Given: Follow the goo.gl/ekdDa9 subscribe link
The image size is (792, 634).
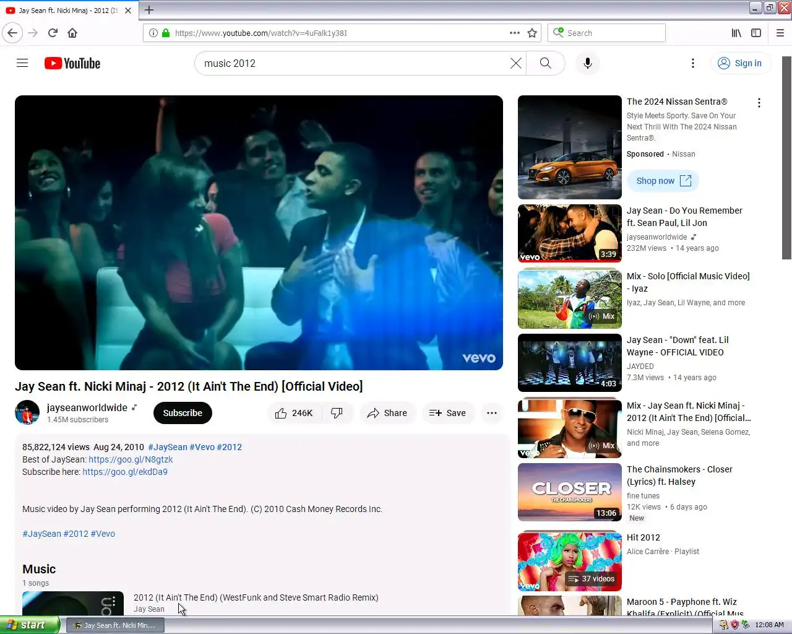Looking at the screenshot, I should (x=125, y=472).
